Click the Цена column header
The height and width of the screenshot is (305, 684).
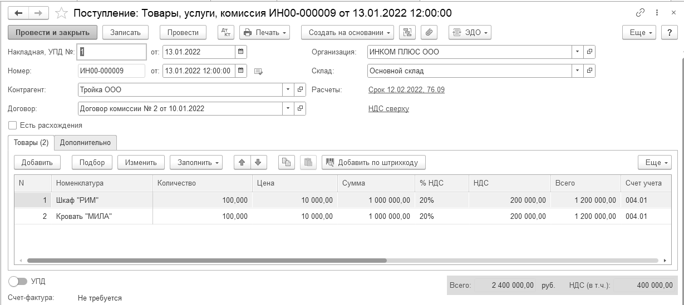(295, 183)
